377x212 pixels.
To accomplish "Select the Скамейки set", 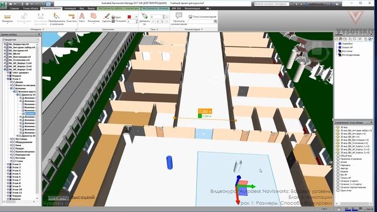I will [x=347, y=44].
